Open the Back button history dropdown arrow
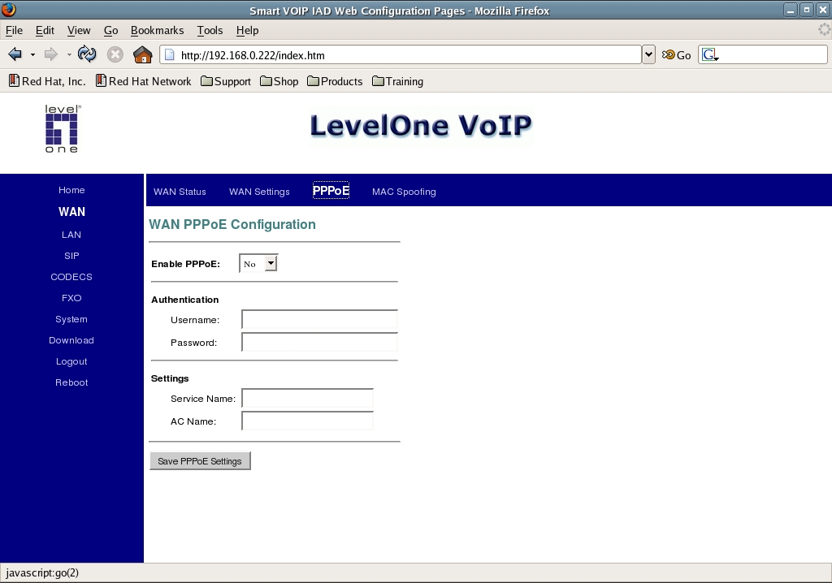 (x=32, y=54)
